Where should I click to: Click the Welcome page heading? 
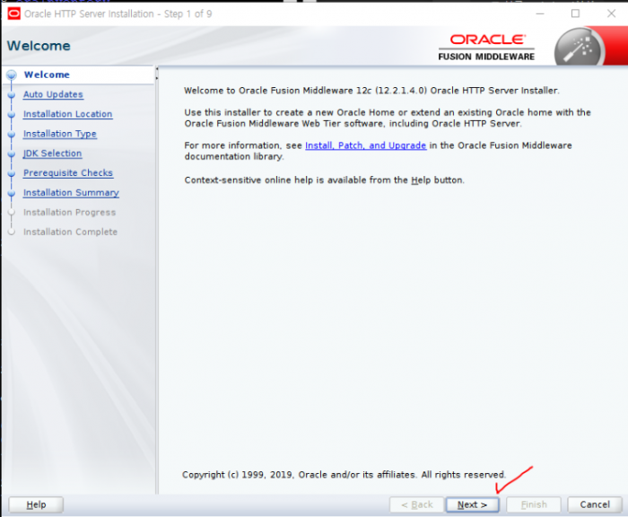coord(39,46)
